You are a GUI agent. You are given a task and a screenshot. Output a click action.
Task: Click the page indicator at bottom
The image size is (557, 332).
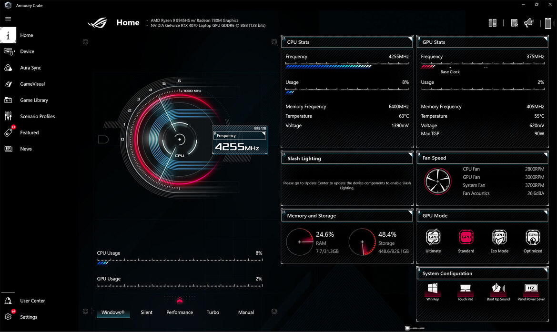point(415,328)
